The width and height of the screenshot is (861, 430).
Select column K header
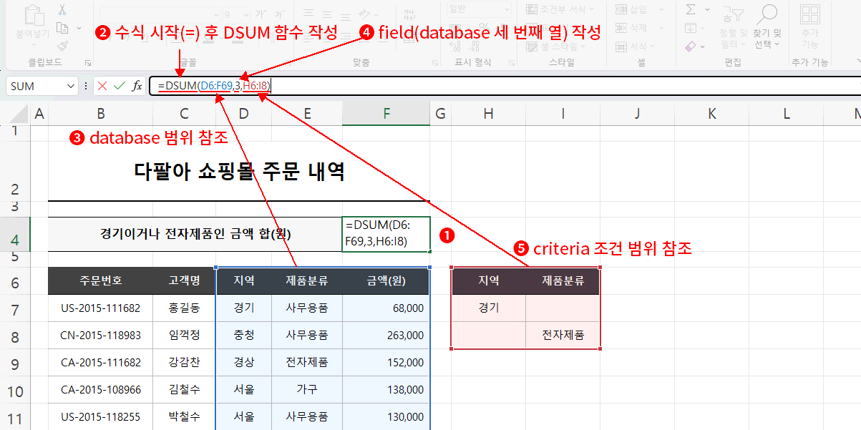[x=711, y=113]
